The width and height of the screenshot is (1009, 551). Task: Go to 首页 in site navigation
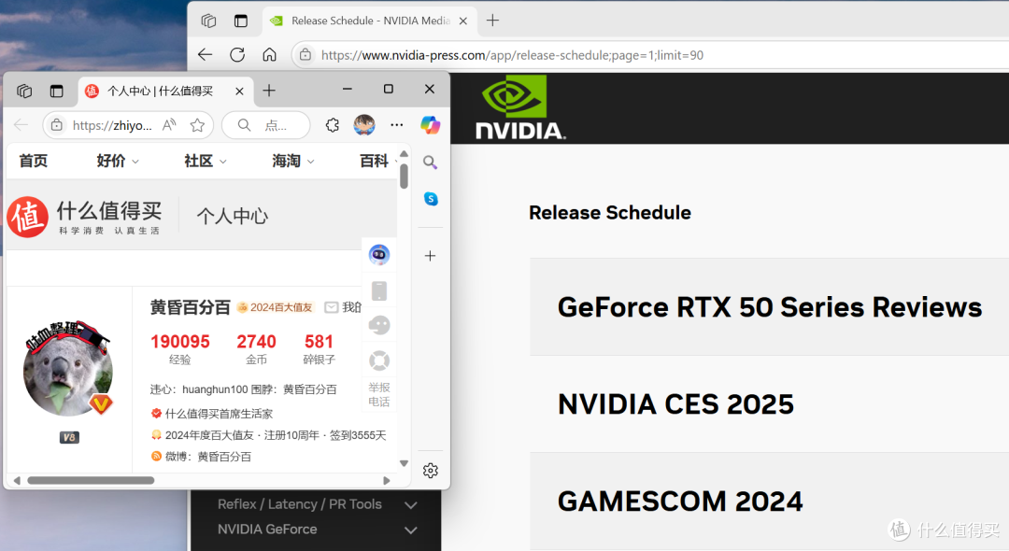(x=33, y=161)
